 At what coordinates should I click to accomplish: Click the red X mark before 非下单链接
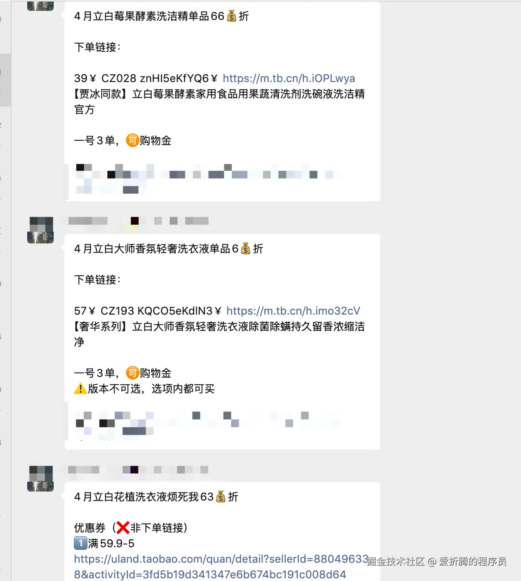coord(123,528)
